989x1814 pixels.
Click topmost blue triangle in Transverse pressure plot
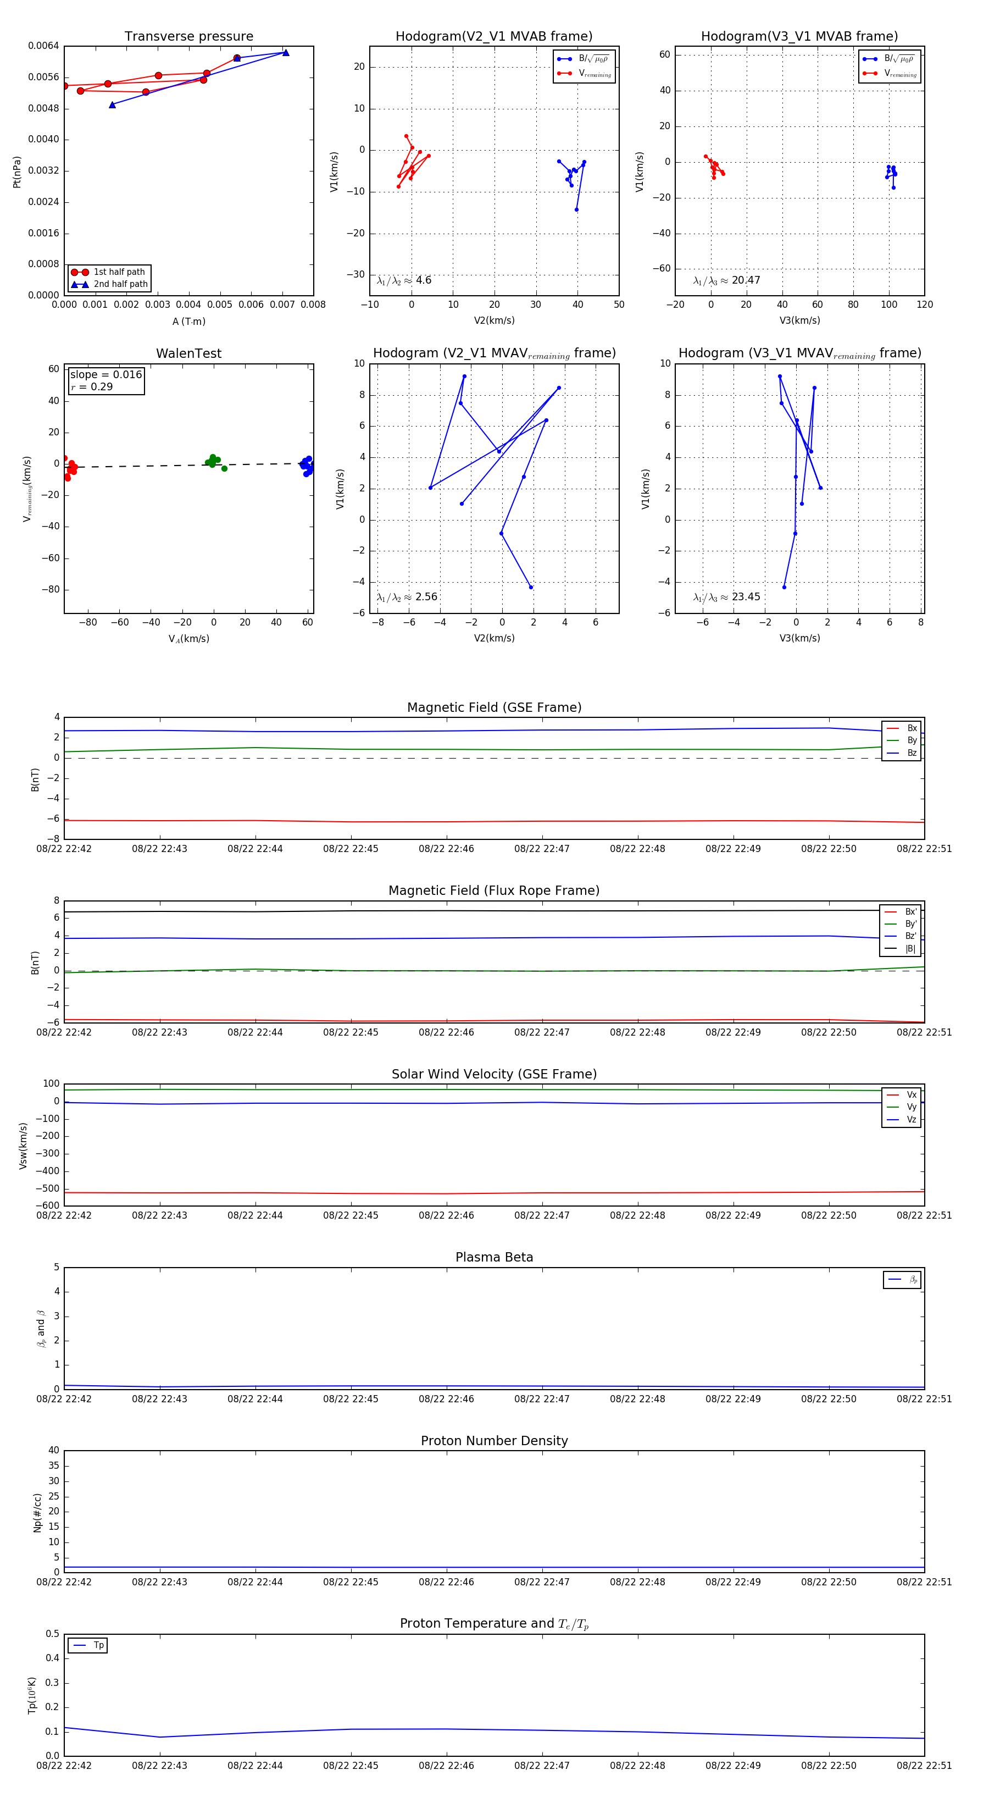click(x=286, y=53)
